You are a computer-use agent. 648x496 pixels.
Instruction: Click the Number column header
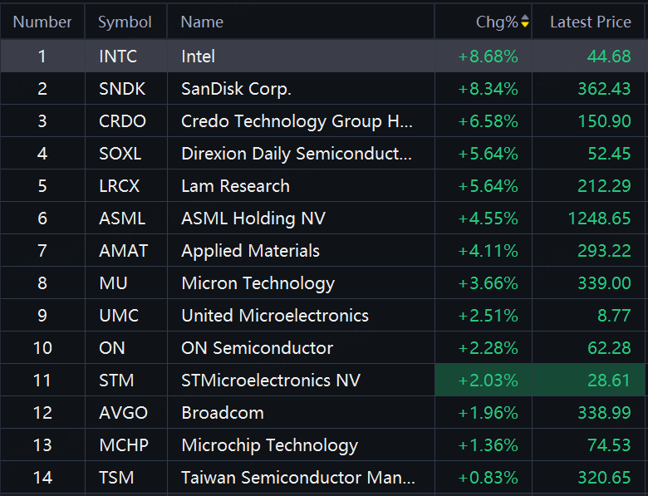(42, 22)
